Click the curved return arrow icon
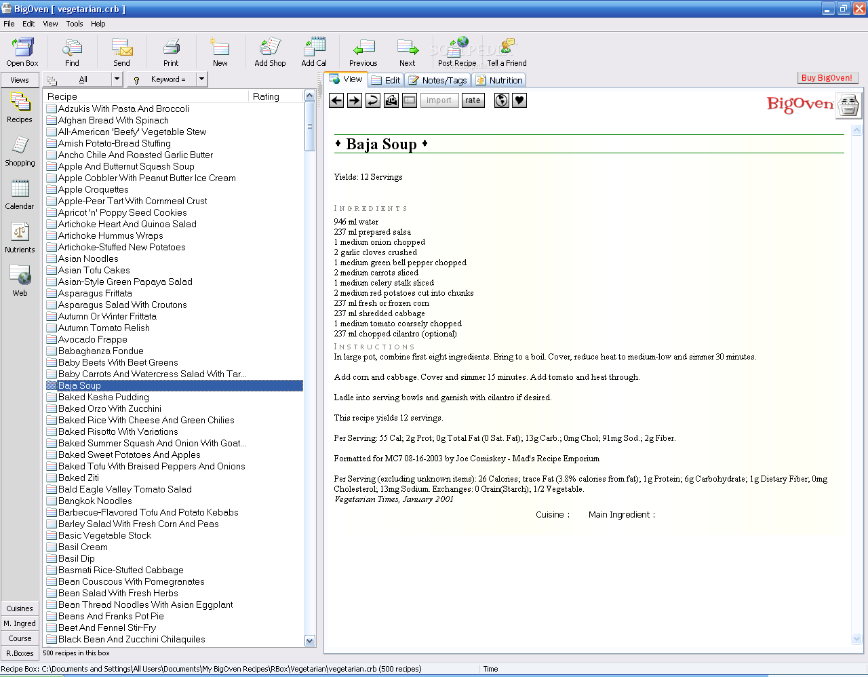This screenshot has height=677, width=868. 373,100
